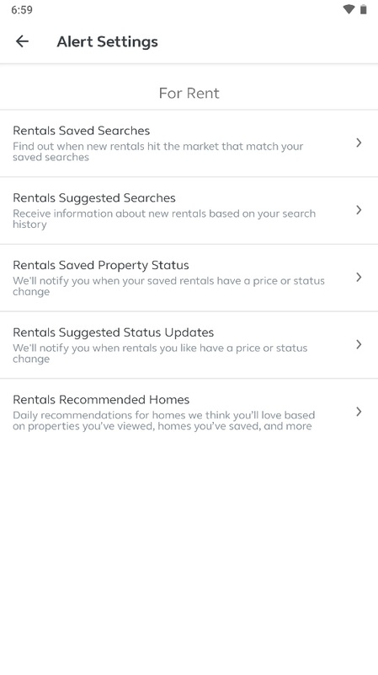Tap daily recommendations description text
The image size is (378, 675).
[x=163, y=420]
